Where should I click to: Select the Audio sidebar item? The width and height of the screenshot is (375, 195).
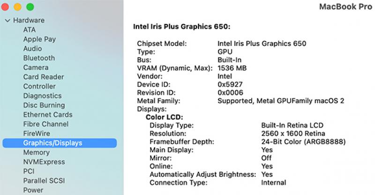click(x=32, y=49)
